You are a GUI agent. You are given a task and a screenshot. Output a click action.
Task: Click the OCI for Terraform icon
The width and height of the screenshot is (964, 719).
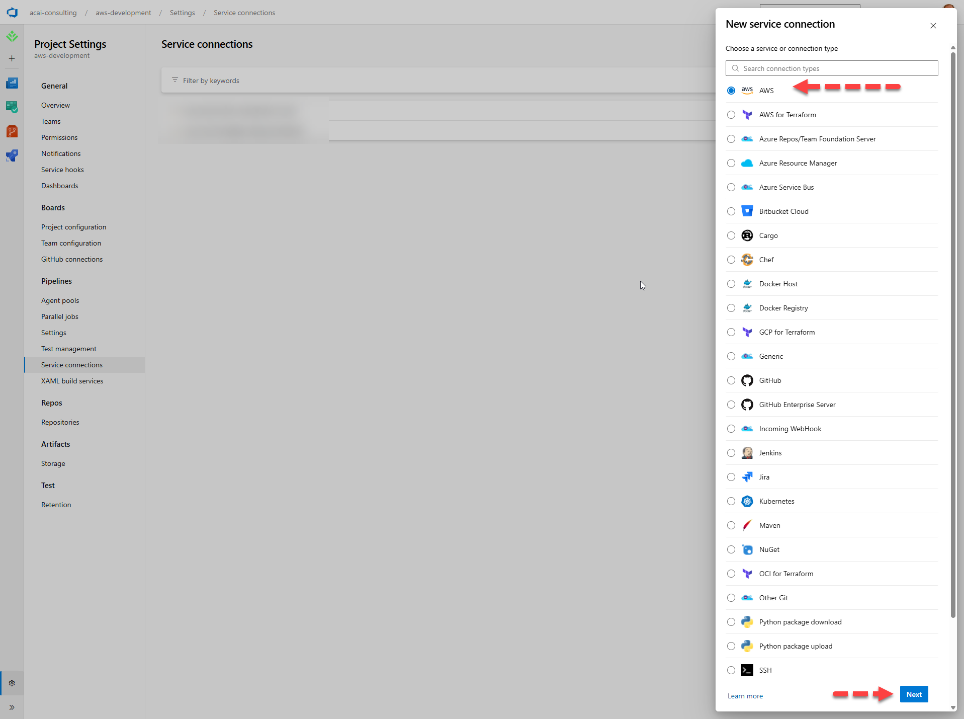pyautogui.click(x=747, y=574)
